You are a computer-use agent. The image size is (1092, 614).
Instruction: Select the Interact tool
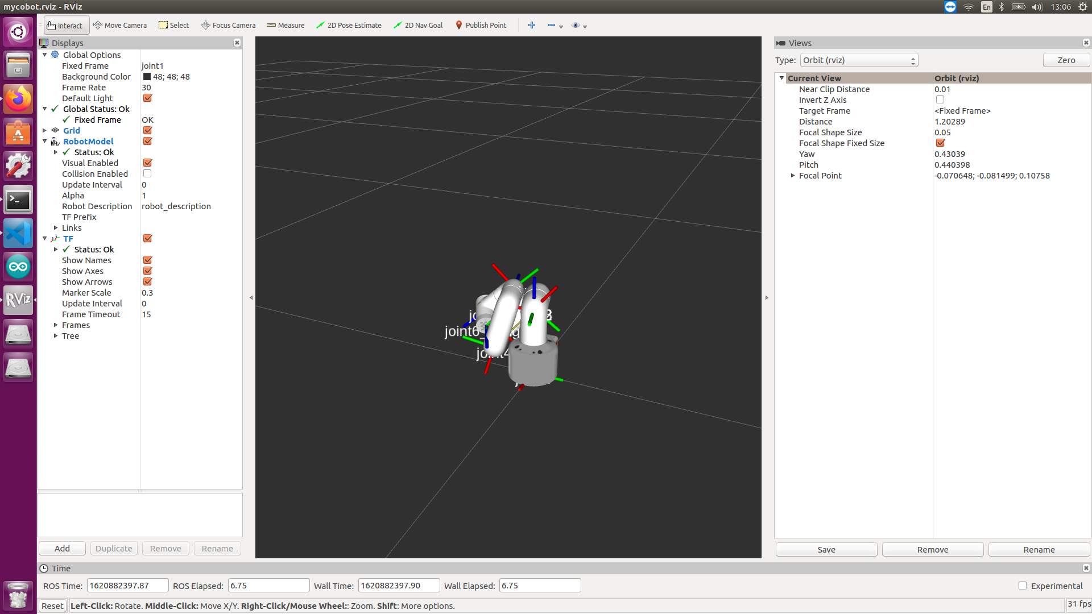pos(65,26)
